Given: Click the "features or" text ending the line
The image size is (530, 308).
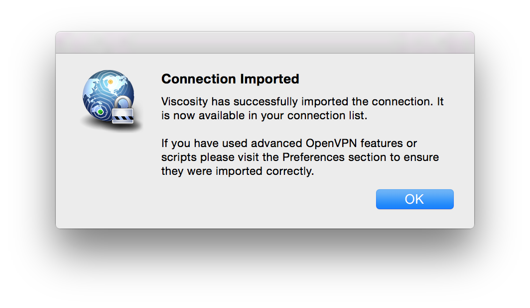Looking at the screenshot, I should click(x=389, y=143).
